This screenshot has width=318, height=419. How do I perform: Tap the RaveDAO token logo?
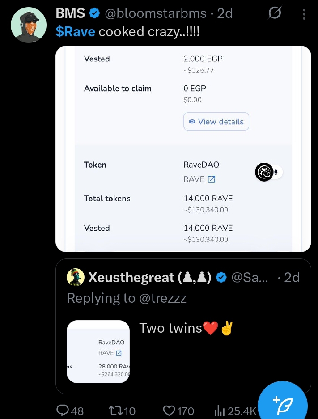pos(264,172)
